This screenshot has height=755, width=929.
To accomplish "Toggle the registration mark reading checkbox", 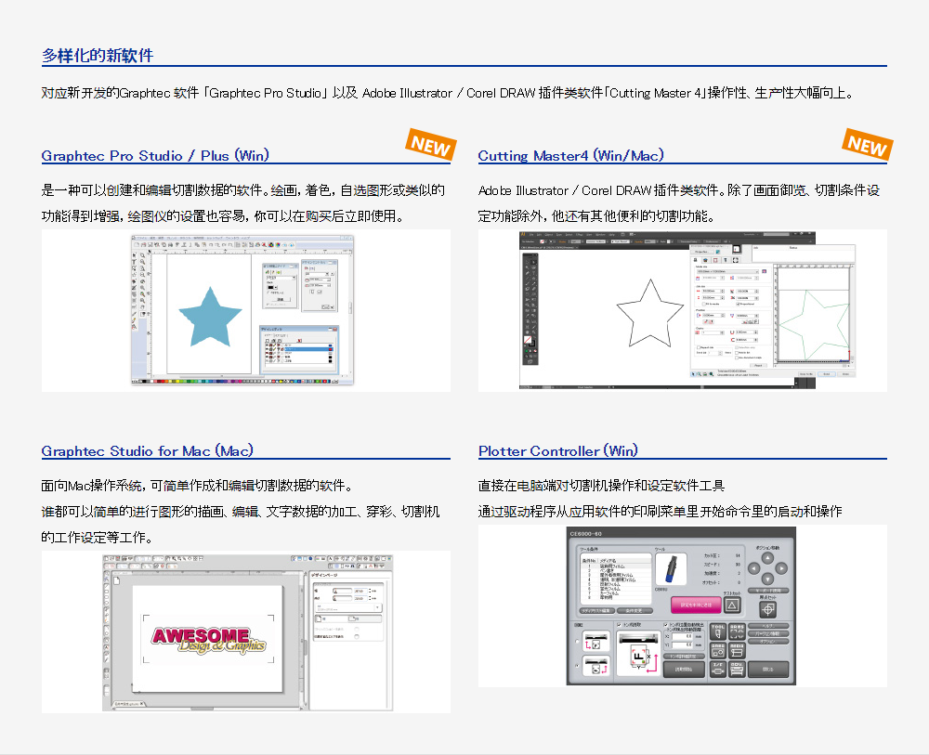I will (620, 625).
